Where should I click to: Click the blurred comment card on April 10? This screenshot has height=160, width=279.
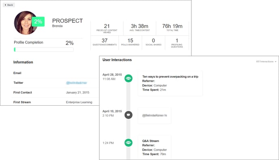point(155,115)
